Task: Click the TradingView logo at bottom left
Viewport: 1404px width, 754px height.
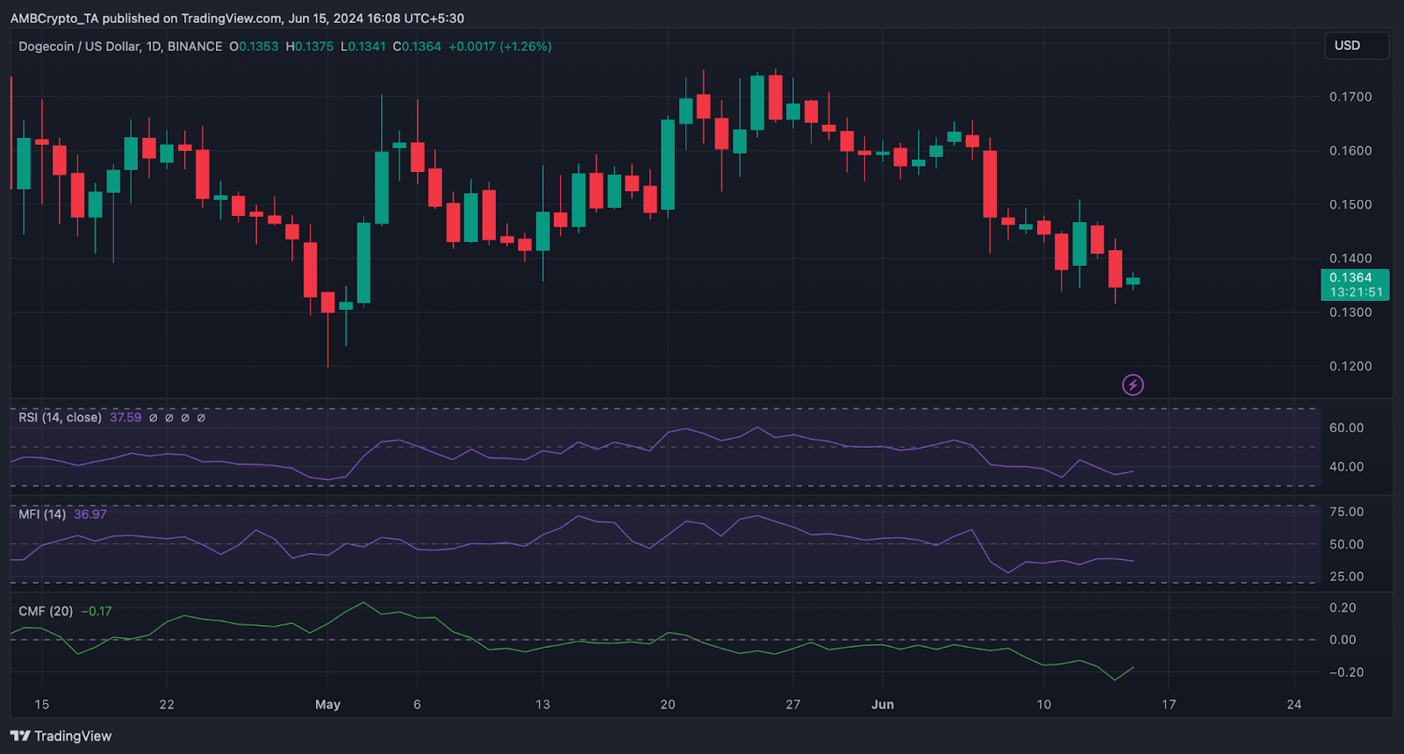Action: [x=61, y=736]
